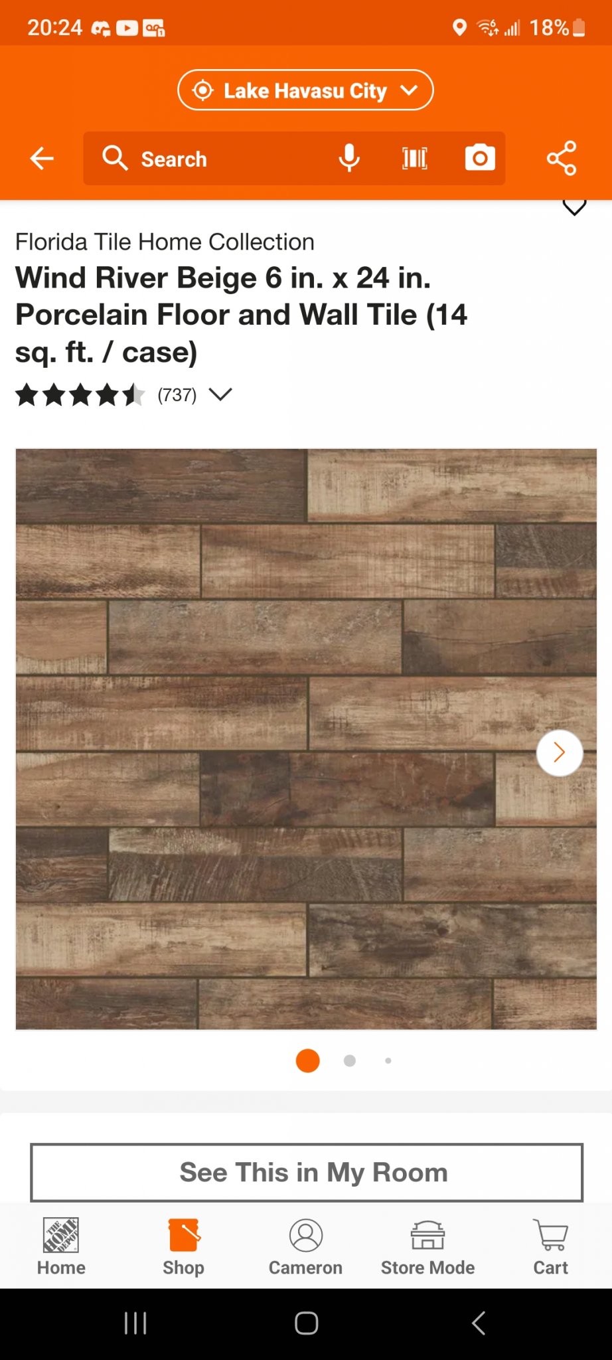
Task: Return to Home Depot Home tab
Action: (x=61, y=1247)
